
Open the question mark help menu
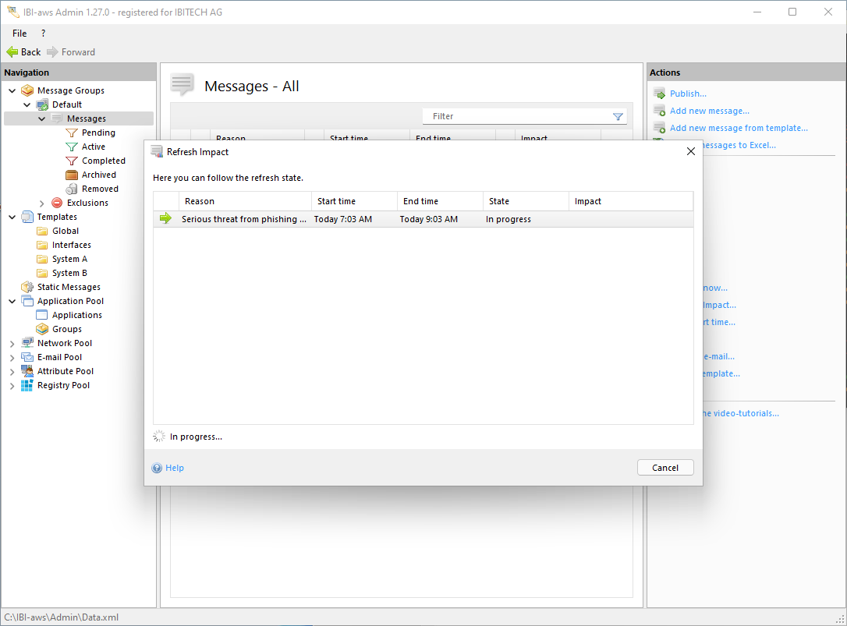coord(43,34)
